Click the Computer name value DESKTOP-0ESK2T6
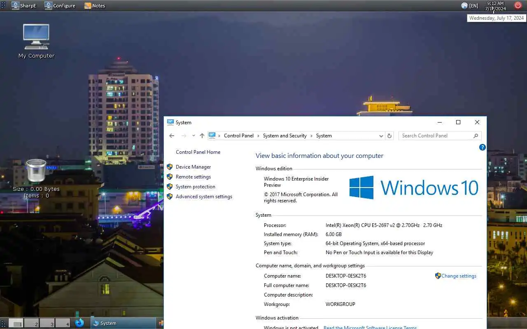Screen dimensions: 527x329 click(x=346, y=276)
